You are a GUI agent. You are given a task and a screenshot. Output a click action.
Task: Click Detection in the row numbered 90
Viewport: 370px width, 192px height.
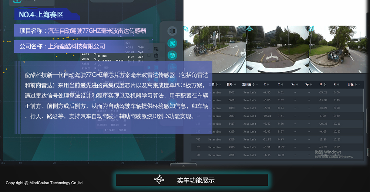coord(215,155)
